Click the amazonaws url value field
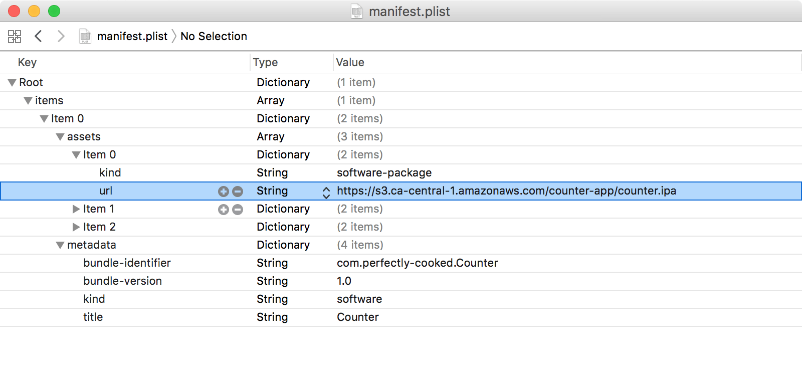Image resolution: width=802 pixels, height=375 pixels. pos(506,191)
